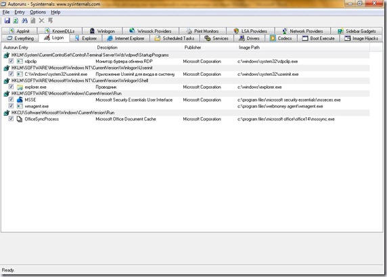Switch to the AppInit tab
The image size is (387, 277).
19,31
